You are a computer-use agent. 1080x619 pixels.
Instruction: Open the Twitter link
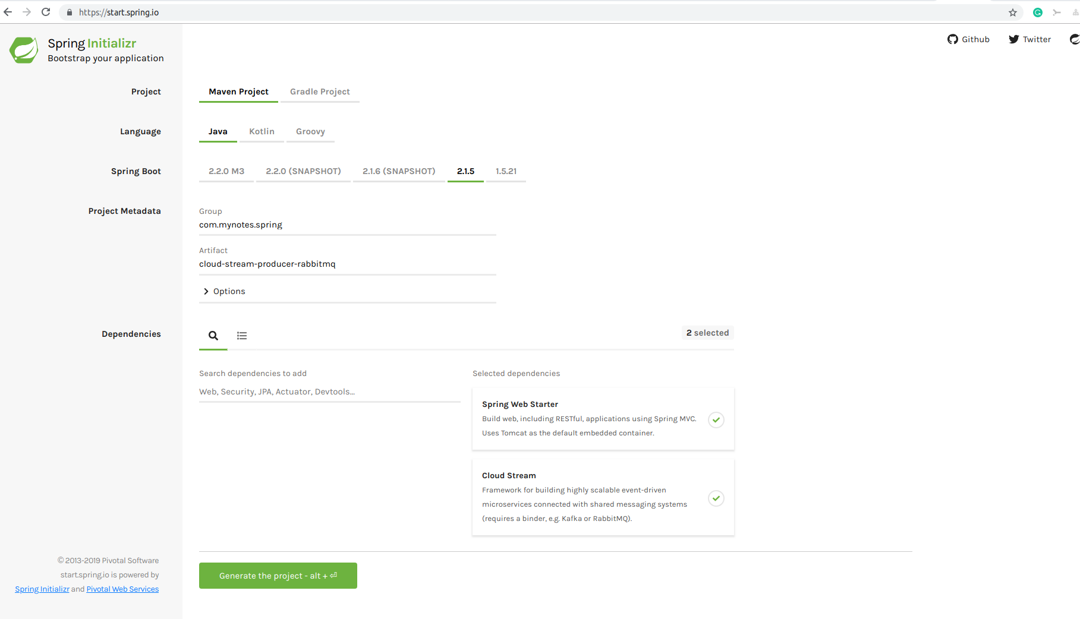[1029, 39]
